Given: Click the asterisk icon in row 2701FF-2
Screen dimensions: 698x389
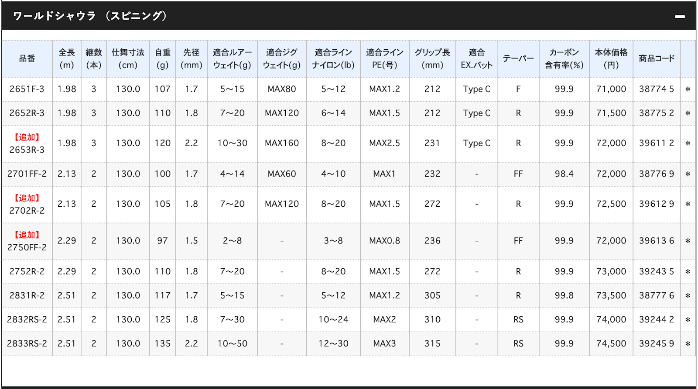Looking at the screenshot, I should 688,174.
